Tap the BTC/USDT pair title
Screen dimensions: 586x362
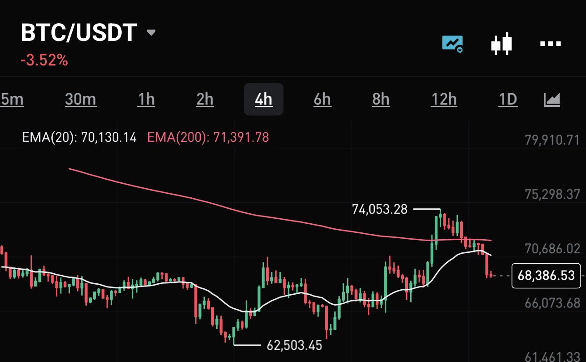click(79, 33)
